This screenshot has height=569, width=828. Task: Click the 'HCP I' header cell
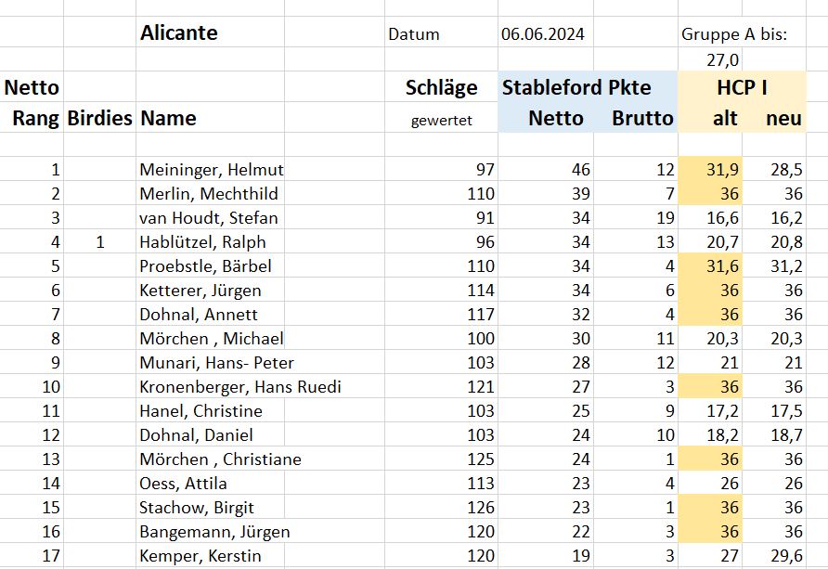742,87
